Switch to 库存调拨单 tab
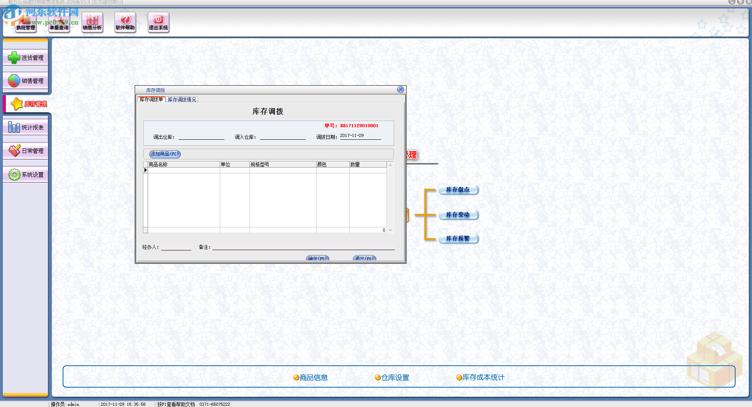The image size is (752, 407). (151, 99)
